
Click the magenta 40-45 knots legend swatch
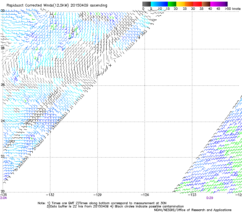215,4
